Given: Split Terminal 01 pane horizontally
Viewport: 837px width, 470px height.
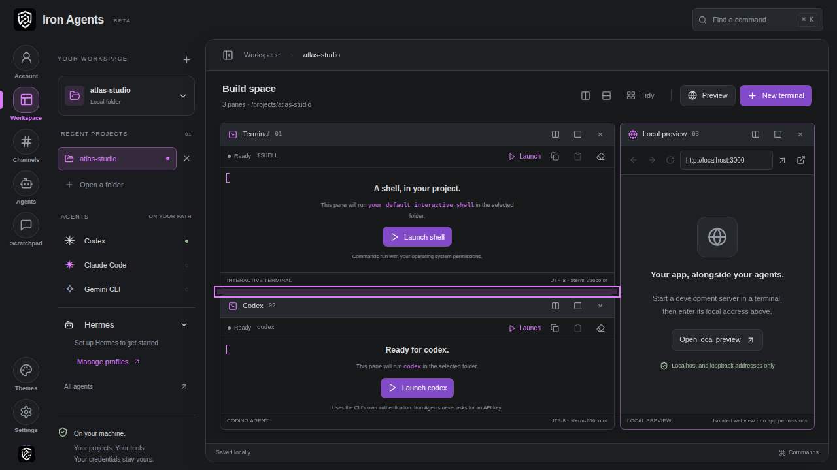Looking at the screenshot, I should [577, 134].
